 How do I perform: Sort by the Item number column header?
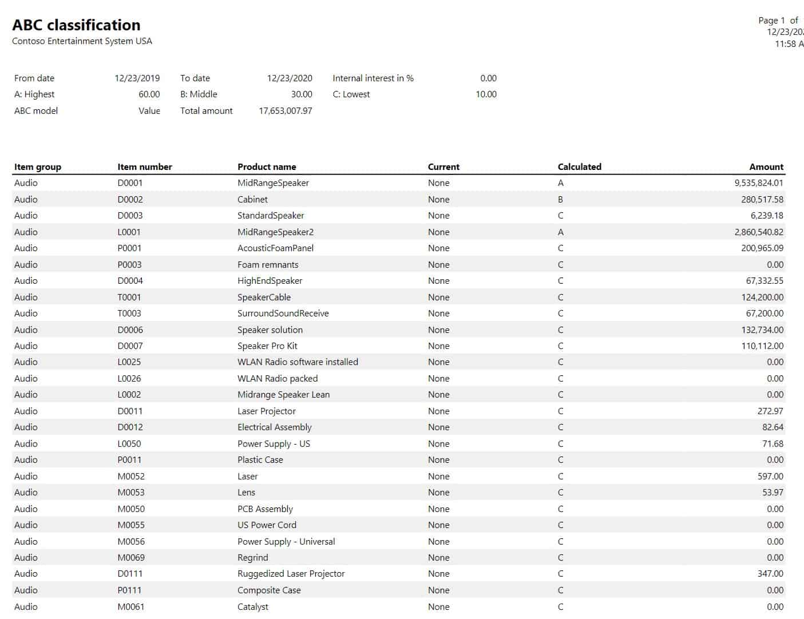[x=145, y=166]
